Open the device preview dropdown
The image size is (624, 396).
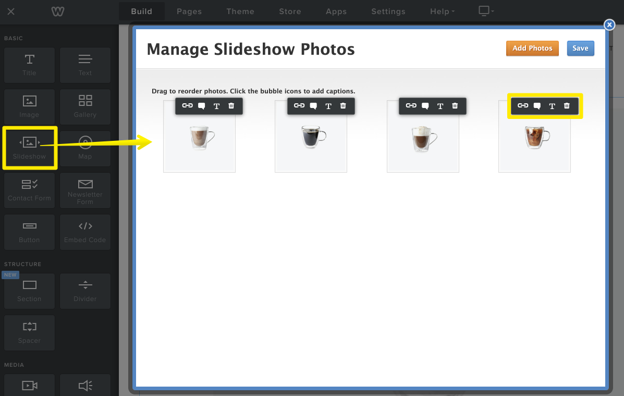(485, 11)
